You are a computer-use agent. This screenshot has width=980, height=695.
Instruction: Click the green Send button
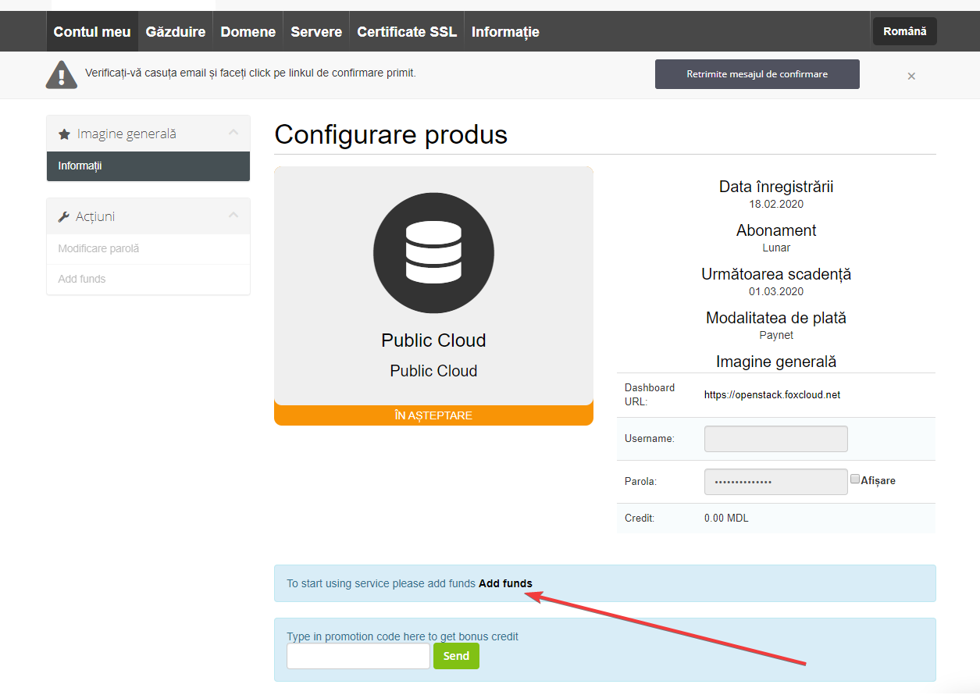click(456, 656)
